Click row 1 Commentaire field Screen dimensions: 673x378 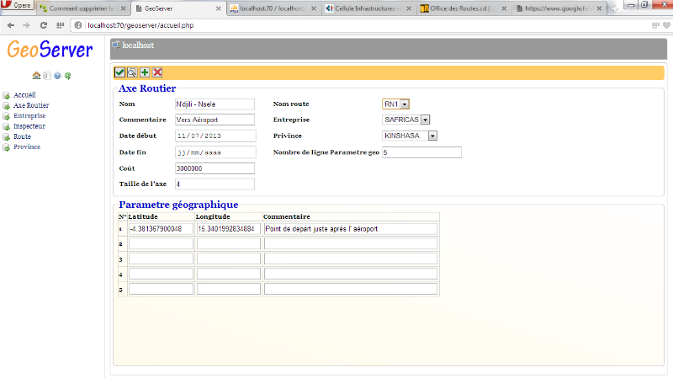coord(351,229)
